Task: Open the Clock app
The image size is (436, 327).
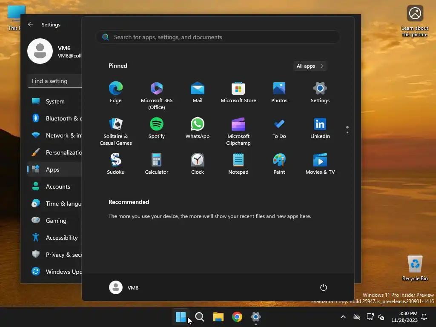Action: click(x=198, y=164)
